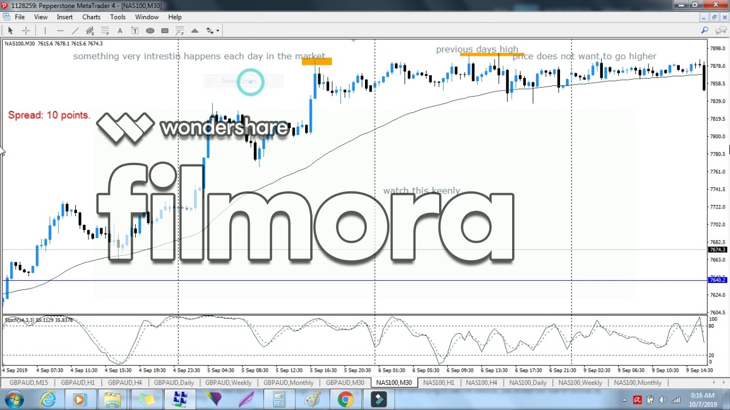Switch to the GBPAUD,H4 chart tab
The height and width of the screenshot is (410, 730).
point(125,383)
